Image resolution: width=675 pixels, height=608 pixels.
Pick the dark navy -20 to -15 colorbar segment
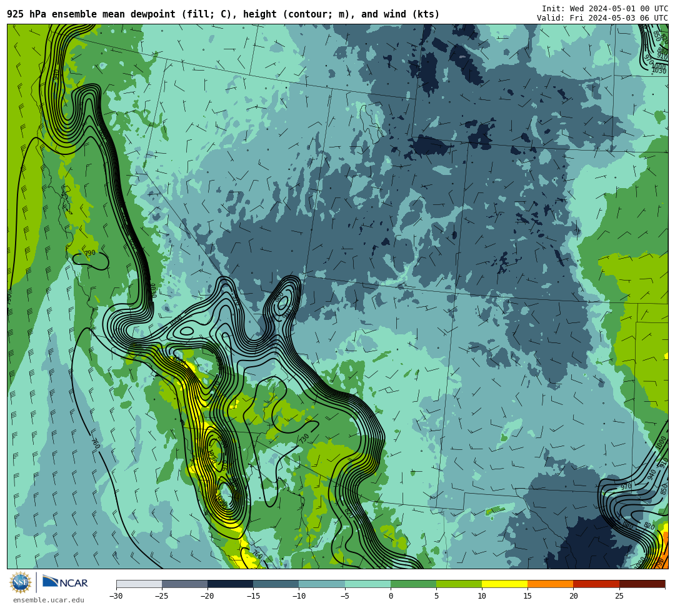click(x=230, y=584)
